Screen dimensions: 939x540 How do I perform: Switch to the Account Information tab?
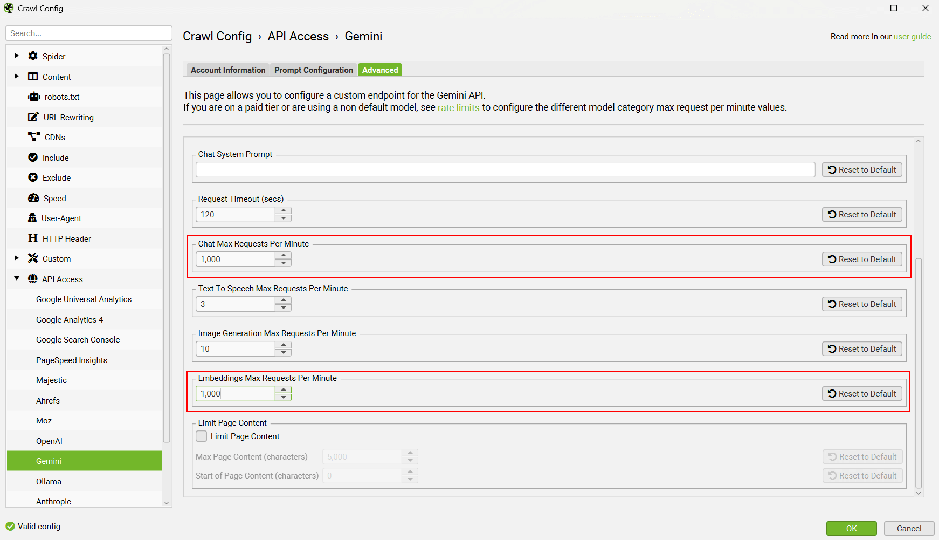click(228, 70)
